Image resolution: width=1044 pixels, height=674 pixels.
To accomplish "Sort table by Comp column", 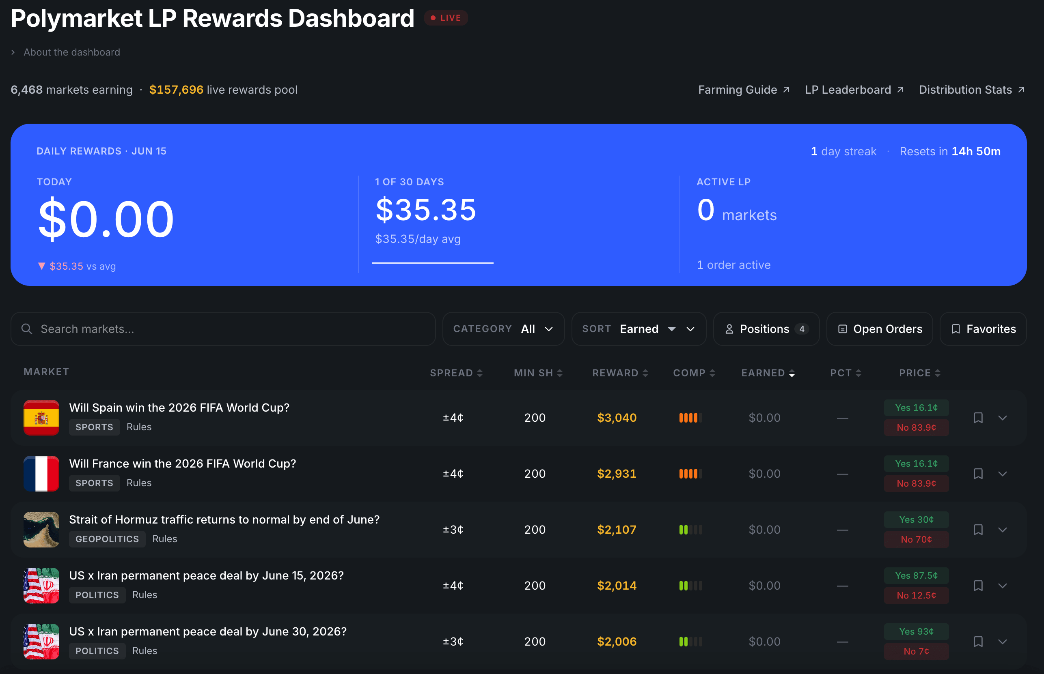I will coord(694,373).
